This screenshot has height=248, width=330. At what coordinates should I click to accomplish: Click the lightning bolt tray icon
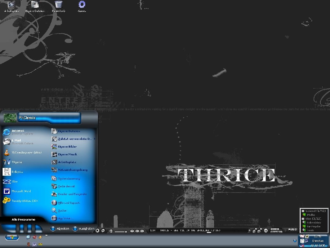tap(307, 236)
